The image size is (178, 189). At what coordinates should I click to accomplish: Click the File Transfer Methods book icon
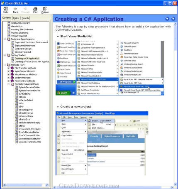coord(12,68)
